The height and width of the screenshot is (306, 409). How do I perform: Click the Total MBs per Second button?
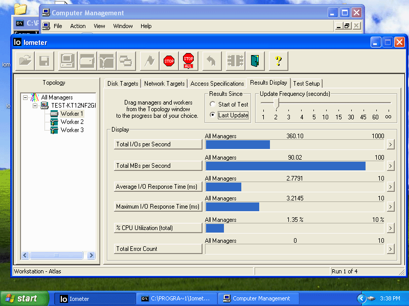[x=158, y=166]
